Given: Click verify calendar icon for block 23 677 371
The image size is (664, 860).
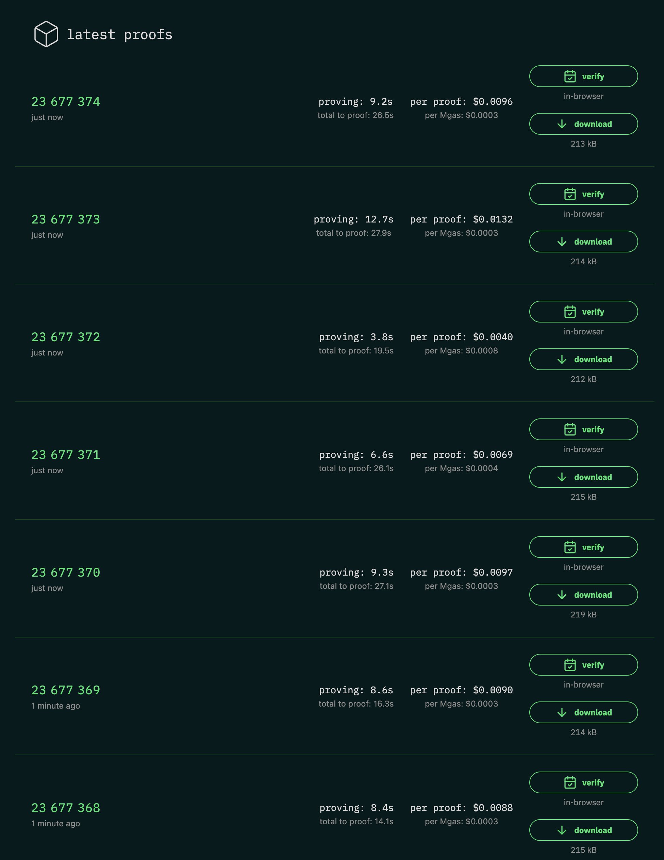Looking at the screenshot, I should (x=569, y=430).
